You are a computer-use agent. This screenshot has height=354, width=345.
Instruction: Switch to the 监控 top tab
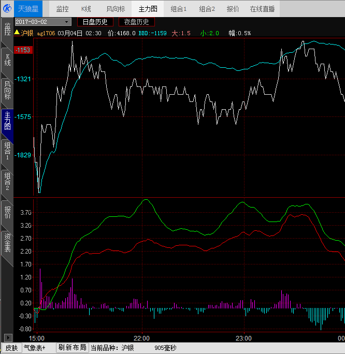click(x=62, y=9)
